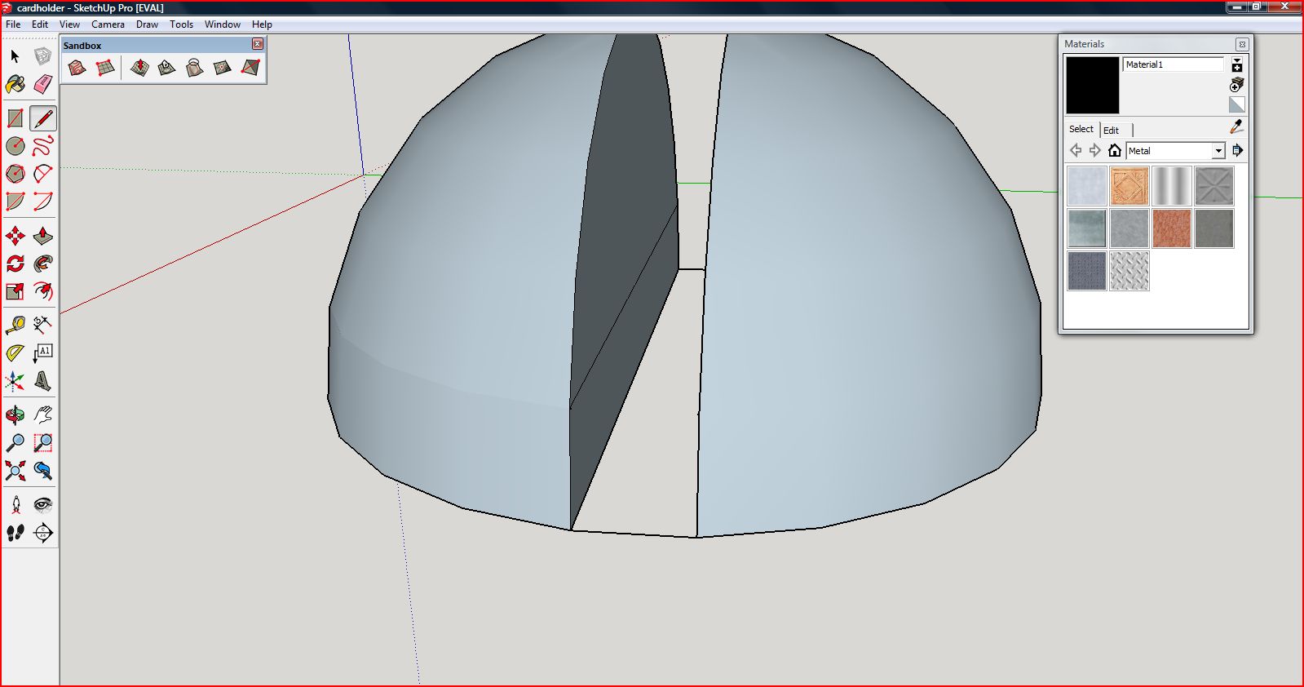Pick the Section Plane tool
Screen dimensions: 1304x687
coord(42,533)
